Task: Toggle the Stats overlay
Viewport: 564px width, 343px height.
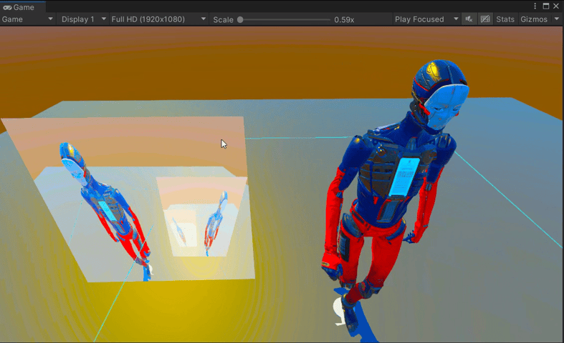Action: [x=505, y=19]
